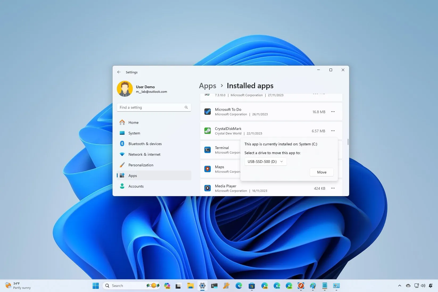Click the currently installed on System (C:) text
The width and height of the screenshot is (438, 292).
tap(281, 144)
